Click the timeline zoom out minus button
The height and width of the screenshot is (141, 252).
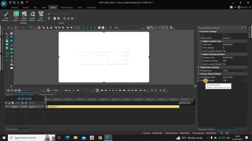[12, 90]
